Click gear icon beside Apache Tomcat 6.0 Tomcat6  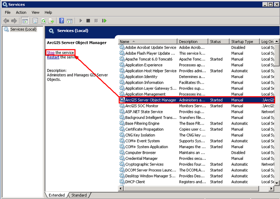click(122, 59)
